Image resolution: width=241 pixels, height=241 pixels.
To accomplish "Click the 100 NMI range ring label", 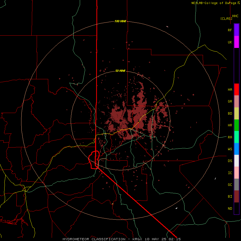I will coord(120,21).
